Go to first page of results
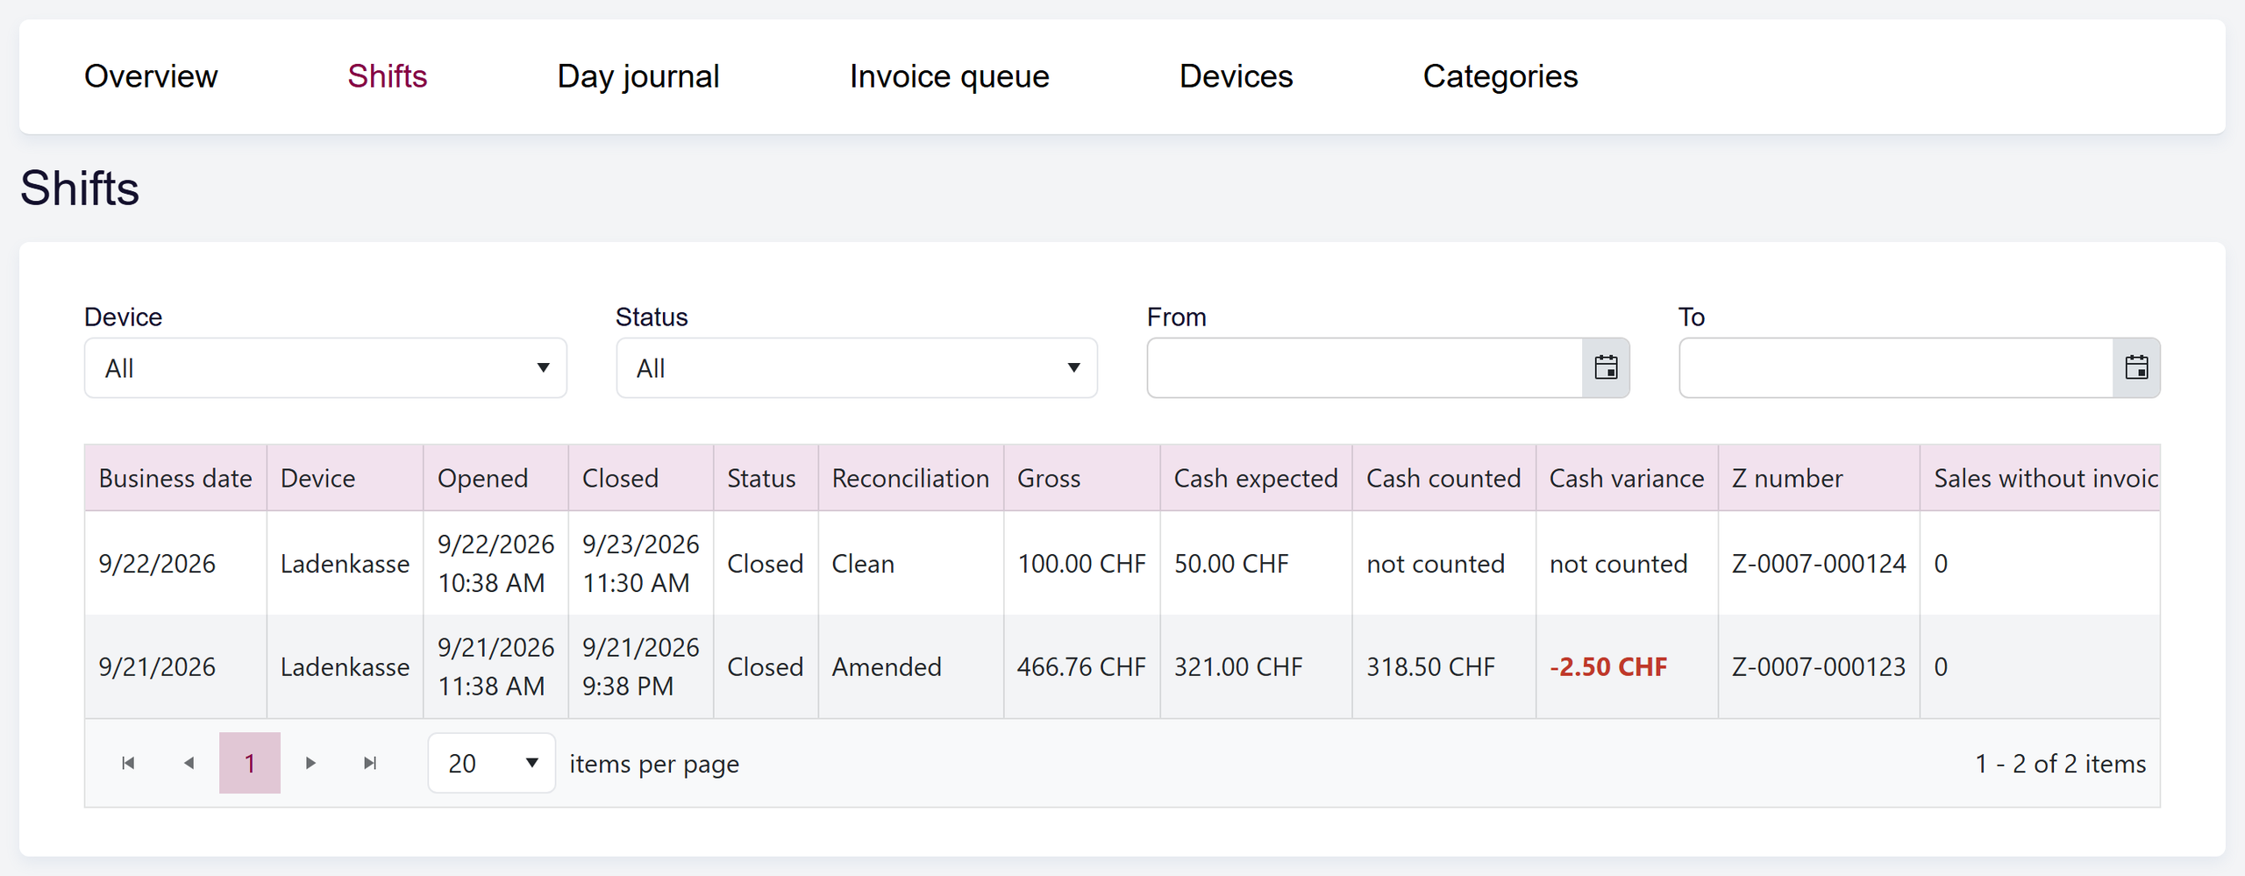 [x=128, y=763]
